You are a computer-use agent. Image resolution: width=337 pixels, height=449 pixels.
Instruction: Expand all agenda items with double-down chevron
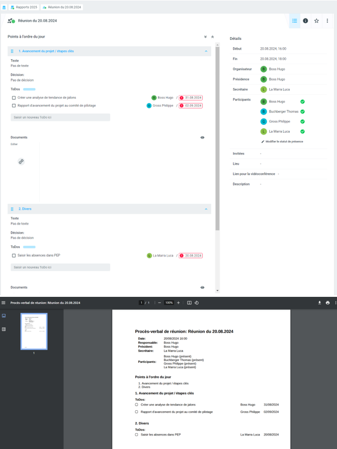205,37
